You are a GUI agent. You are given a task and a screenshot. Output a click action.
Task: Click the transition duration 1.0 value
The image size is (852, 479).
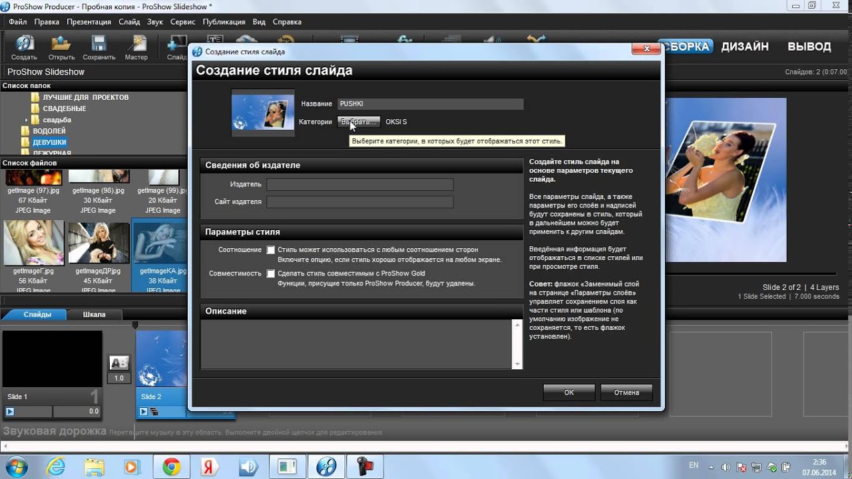[x=118, y=378]
